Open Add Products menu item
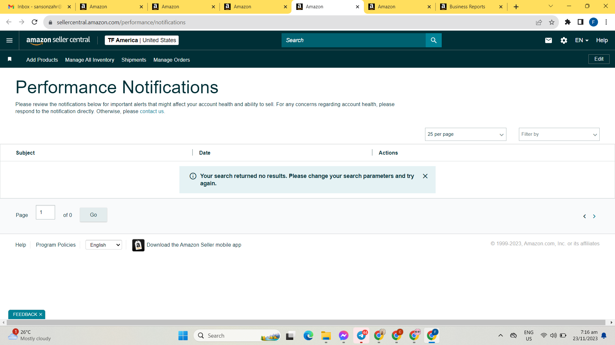615x345 pixels. click(42, 60)
